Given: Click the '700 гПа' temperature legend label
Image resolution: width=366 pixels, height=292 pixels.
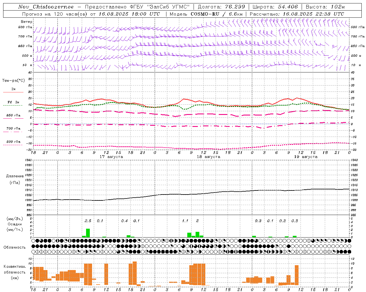Looking at the screenshot, I should pos(13,129).
